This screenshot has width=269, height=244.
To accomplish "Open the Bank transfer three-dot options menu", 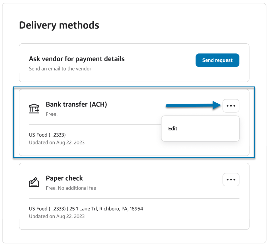I will pos(231,106).
